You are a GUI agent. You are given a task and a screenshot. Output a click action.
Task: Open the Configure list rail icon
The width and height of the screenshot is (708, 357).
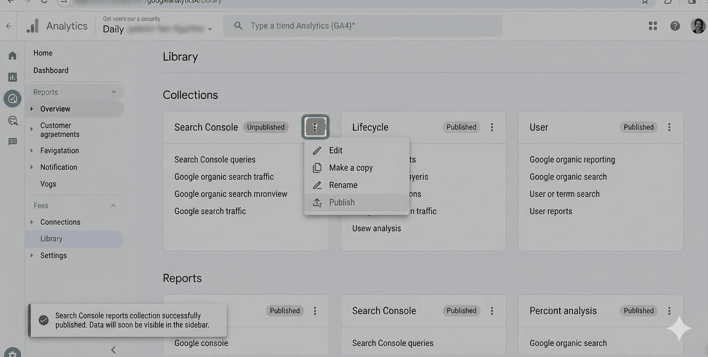pyautogui.click(x=12, y=142)
